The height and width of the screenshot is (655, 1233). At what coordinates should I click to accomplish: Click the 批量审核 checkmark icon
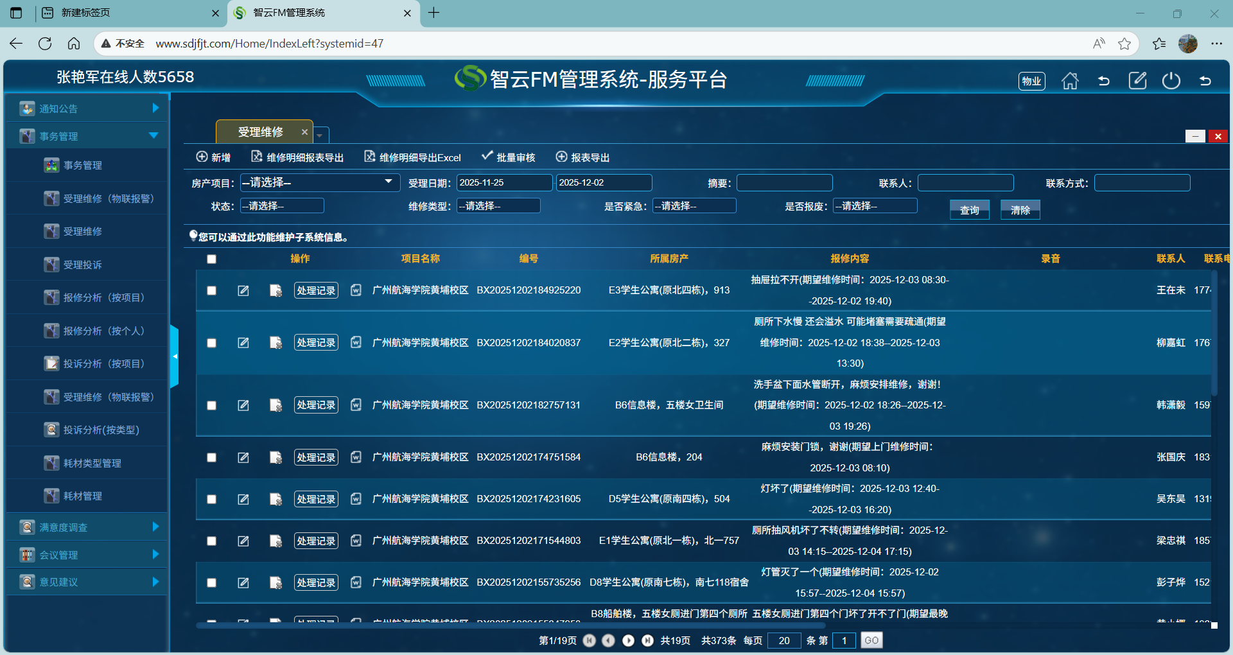pos(487,155)
